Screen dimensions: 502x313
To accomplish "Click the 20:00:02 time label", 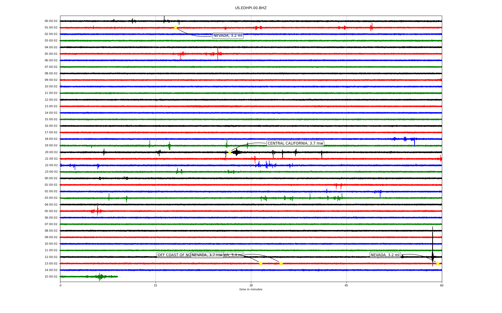I will click(x=51, y=152).
